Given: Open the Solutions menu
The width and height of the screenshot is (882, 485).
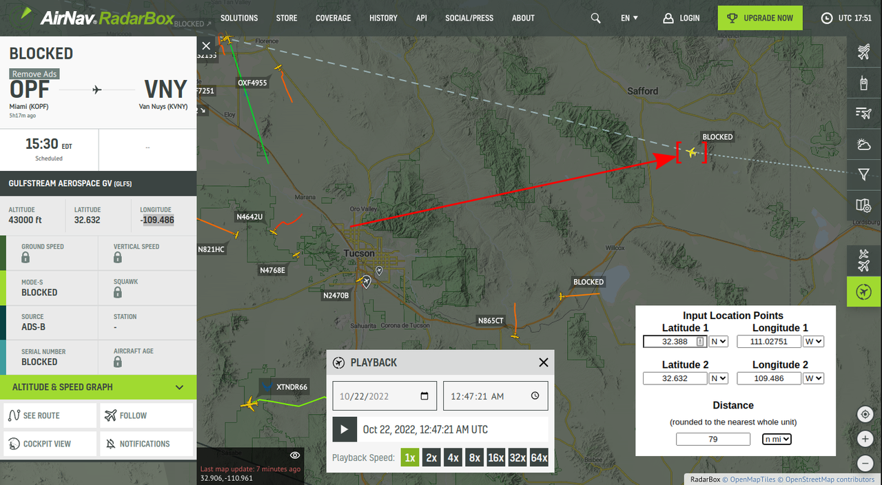Looking at the screenshot, I should 239,18.
